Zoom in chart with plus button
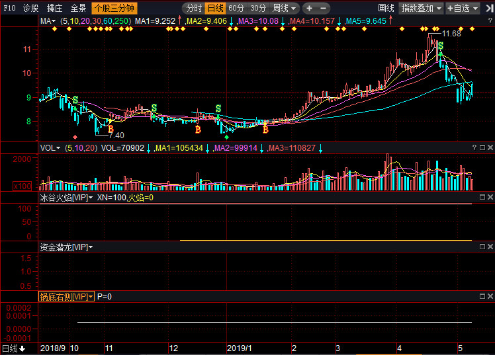Screen dimensions: 495x355 point(310,8)
